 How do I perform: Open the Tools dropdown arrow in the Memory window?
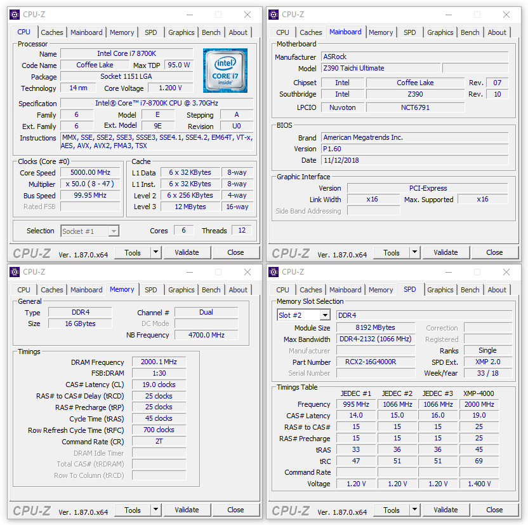click(156, 510)
